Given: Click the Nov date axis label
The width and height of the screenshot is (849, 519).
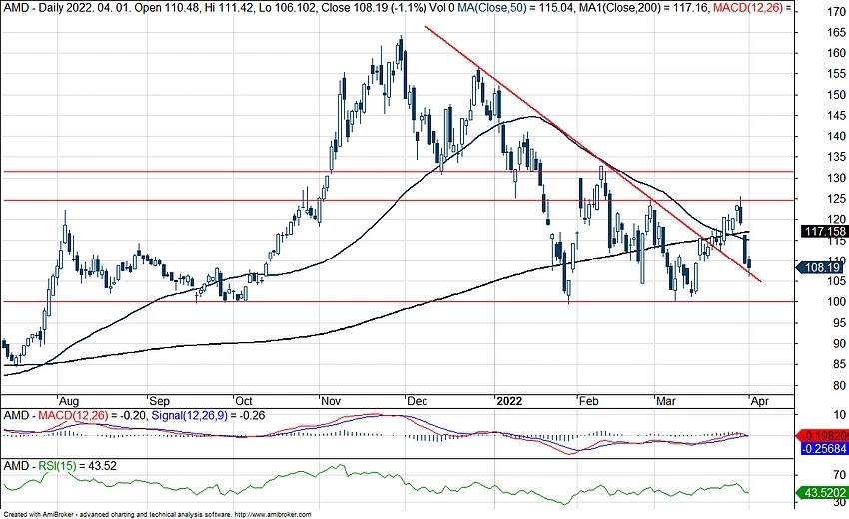Looking at the screenshot, I should point(331,401).
